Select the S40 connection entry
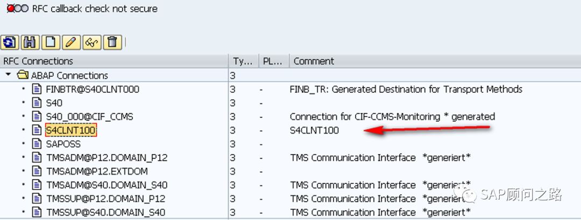Image resolution: width=581 pixels, height=220 pixels. tap(54, 103)
